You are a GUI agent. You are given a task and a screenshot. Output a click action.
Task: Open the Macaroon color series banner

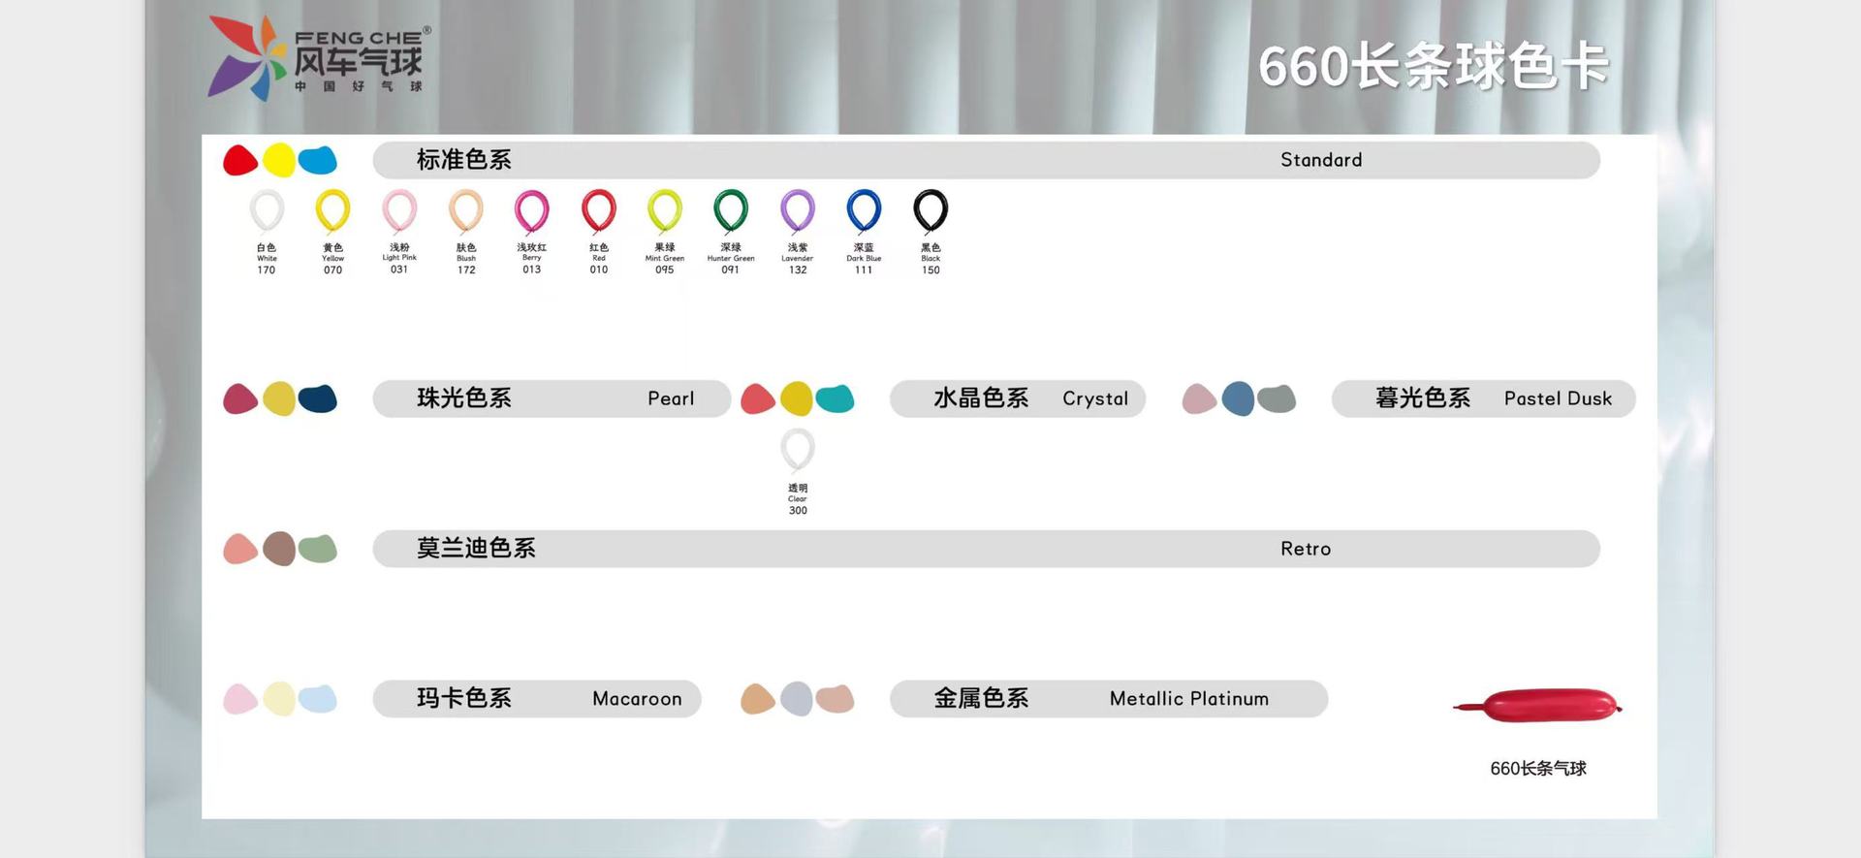click(537, 699)
